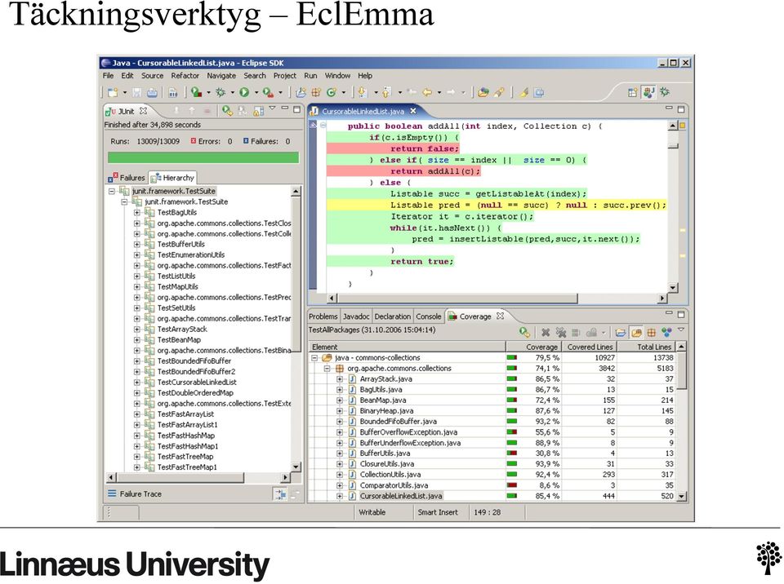Screen dimensions: 784x584
Task: Click the New Java Package icon
Action: coord(316,92)
